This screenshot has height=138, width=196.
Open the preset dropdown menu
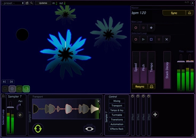[12, 3]
